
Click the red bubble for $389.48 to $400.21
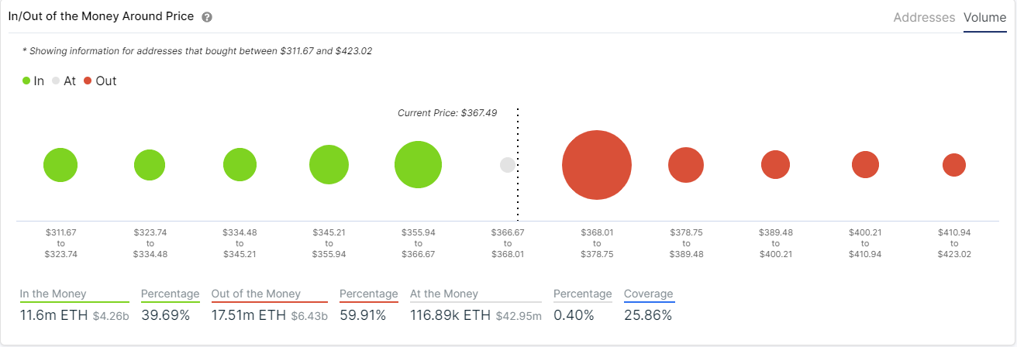point(775,165)
